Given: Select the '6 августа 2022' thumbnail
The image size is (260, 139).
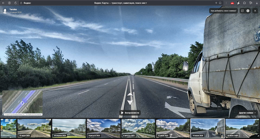Looking at the screenshot, I should (138, 128).
